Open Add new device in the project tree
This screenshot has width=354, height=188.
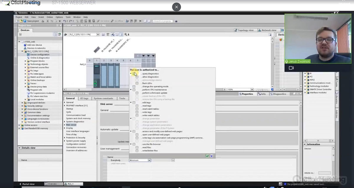click(x=33, y=45)
